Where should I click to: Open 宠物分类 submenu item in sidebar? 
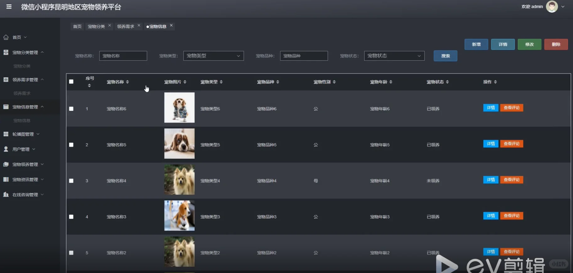click(x=22, y=66)
